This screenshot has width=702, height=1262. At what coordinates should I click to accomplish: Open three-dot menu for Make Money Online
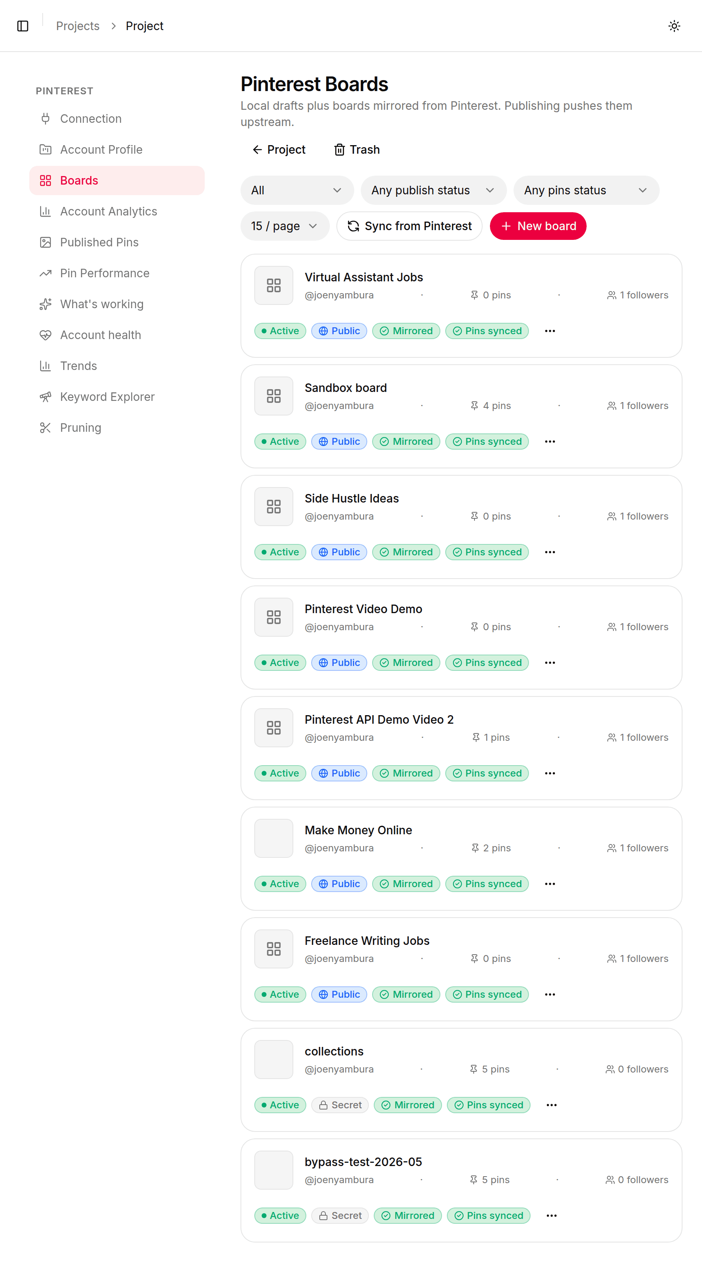pos(550,884)
